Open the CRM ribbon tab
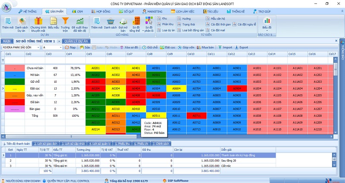Viewport: 345px width, 183px height. click(x=78, y=12)
